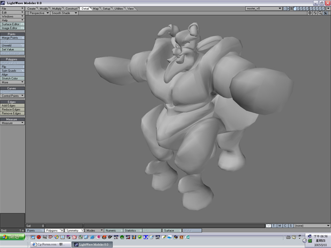Click the Merge Points button
331x248 pixels.
coord(12,38)
